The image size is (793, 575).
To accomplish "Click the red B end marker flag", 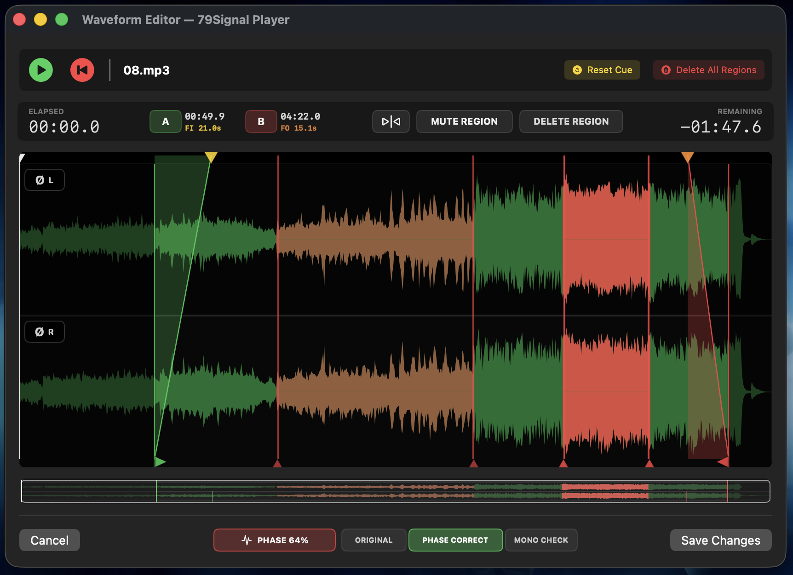I will tap(724, 461).
